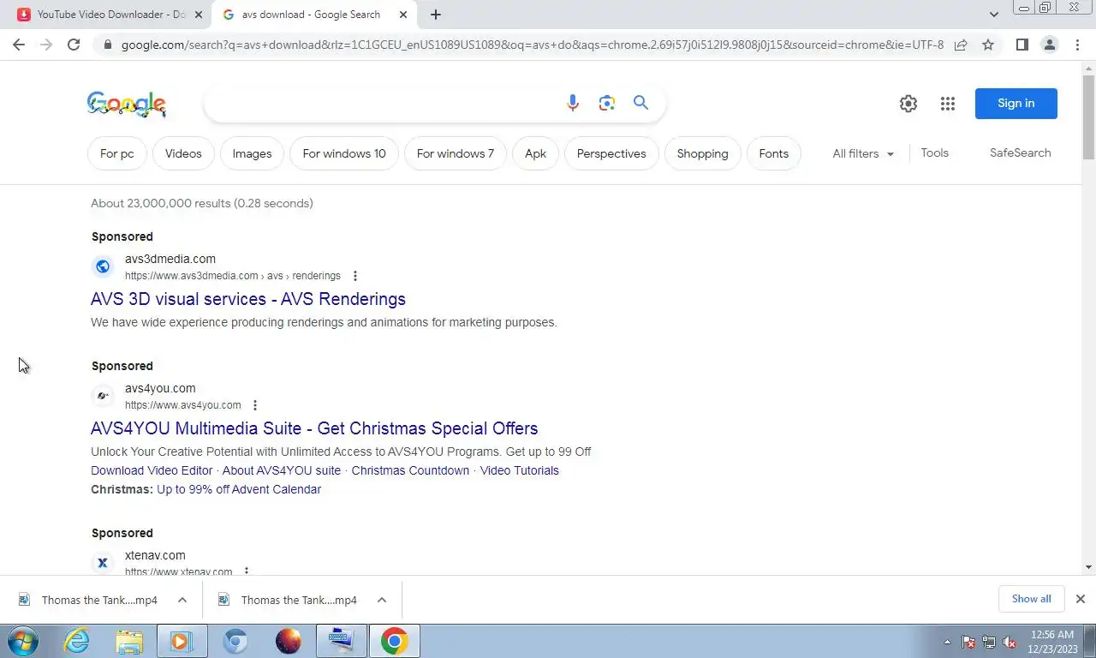Screen dimensions: 1096x658
Task: Apply Apk filter chip
Action: (x=535, y=153)
